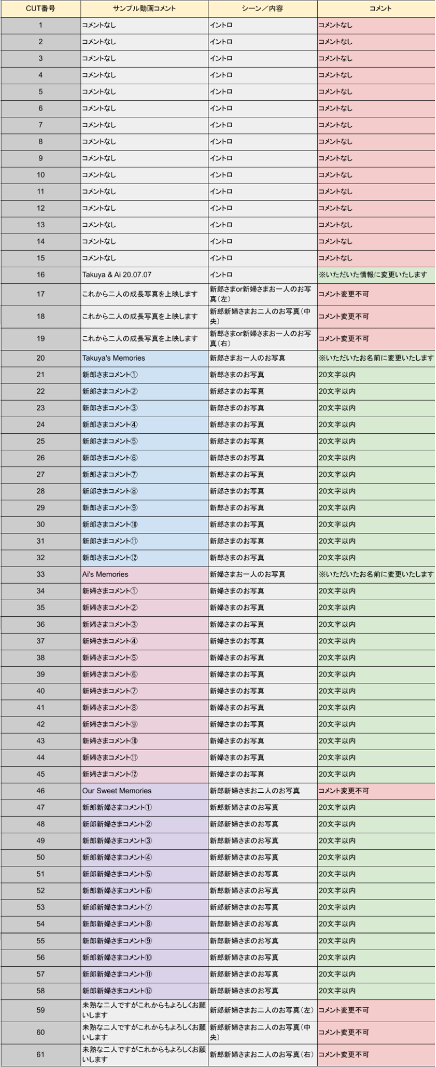Click CUT number 1 cell
The height and width of the screenshot is (1067, 436).
click(41, 25)
